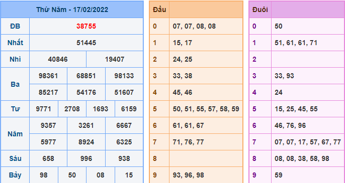Click the 'ĐB' row label
This screenshot has width=345, height=183.
[15, 27]
